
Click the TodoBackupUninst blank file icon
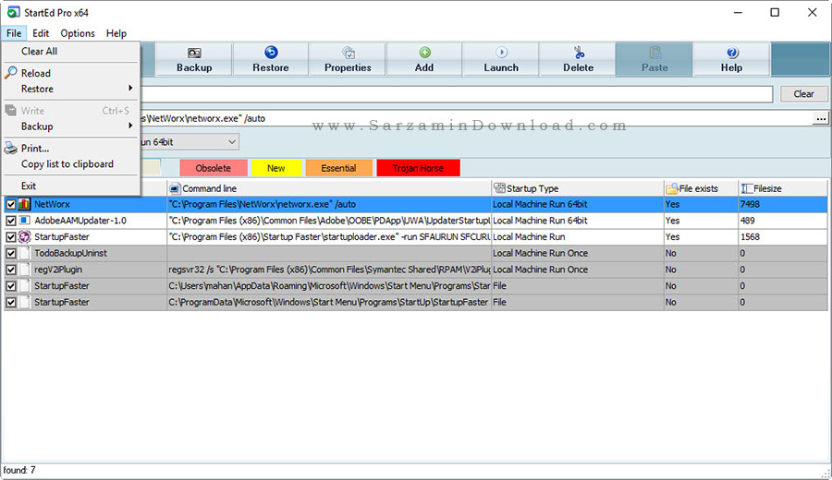[x=24, y=253]
